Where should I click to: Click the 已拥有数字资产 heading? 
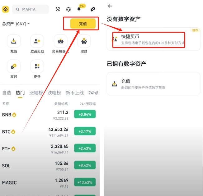click(x=126, y=64)
